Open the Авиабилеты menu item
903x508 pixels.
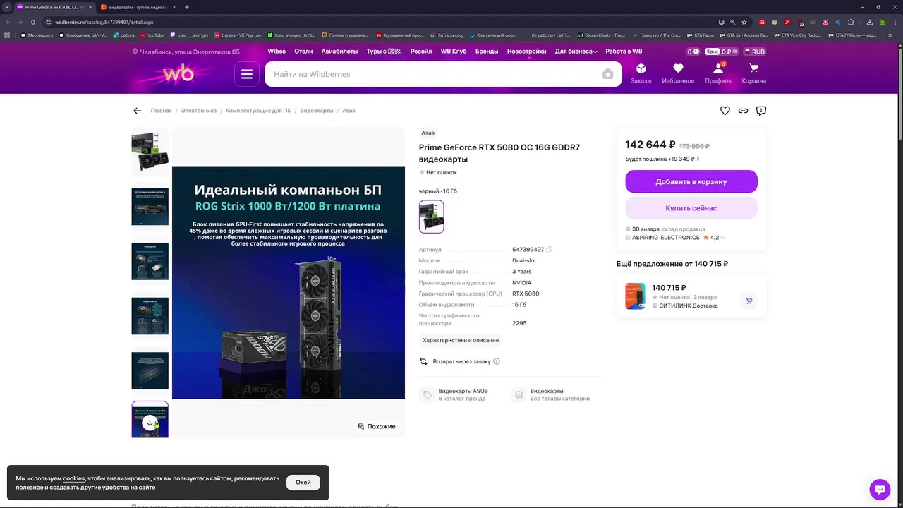[339, 52]
